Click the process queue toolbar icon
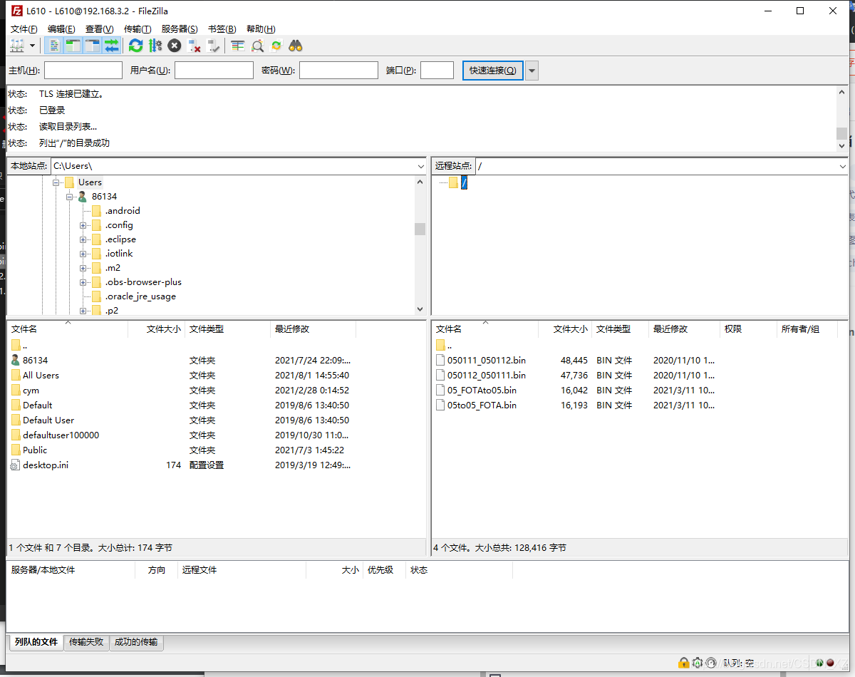Screen dimensions: 855x677 coord(155,46)
